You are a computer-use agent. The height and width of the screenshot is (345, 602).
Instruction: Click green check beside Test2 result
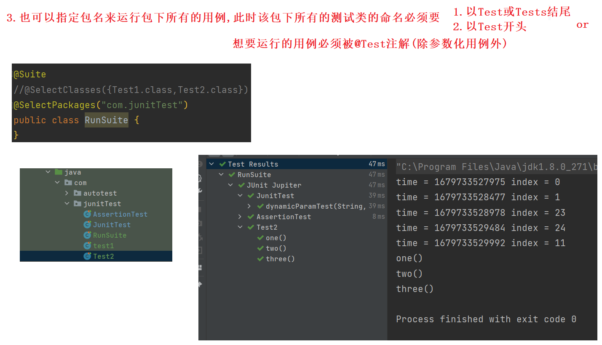[x=251, y=227]
